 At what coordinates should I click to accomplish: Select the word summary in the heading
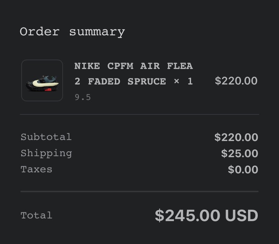(x=97, y=32)
